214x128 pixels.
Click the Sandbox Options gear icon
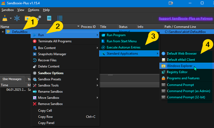click(35, 73)
